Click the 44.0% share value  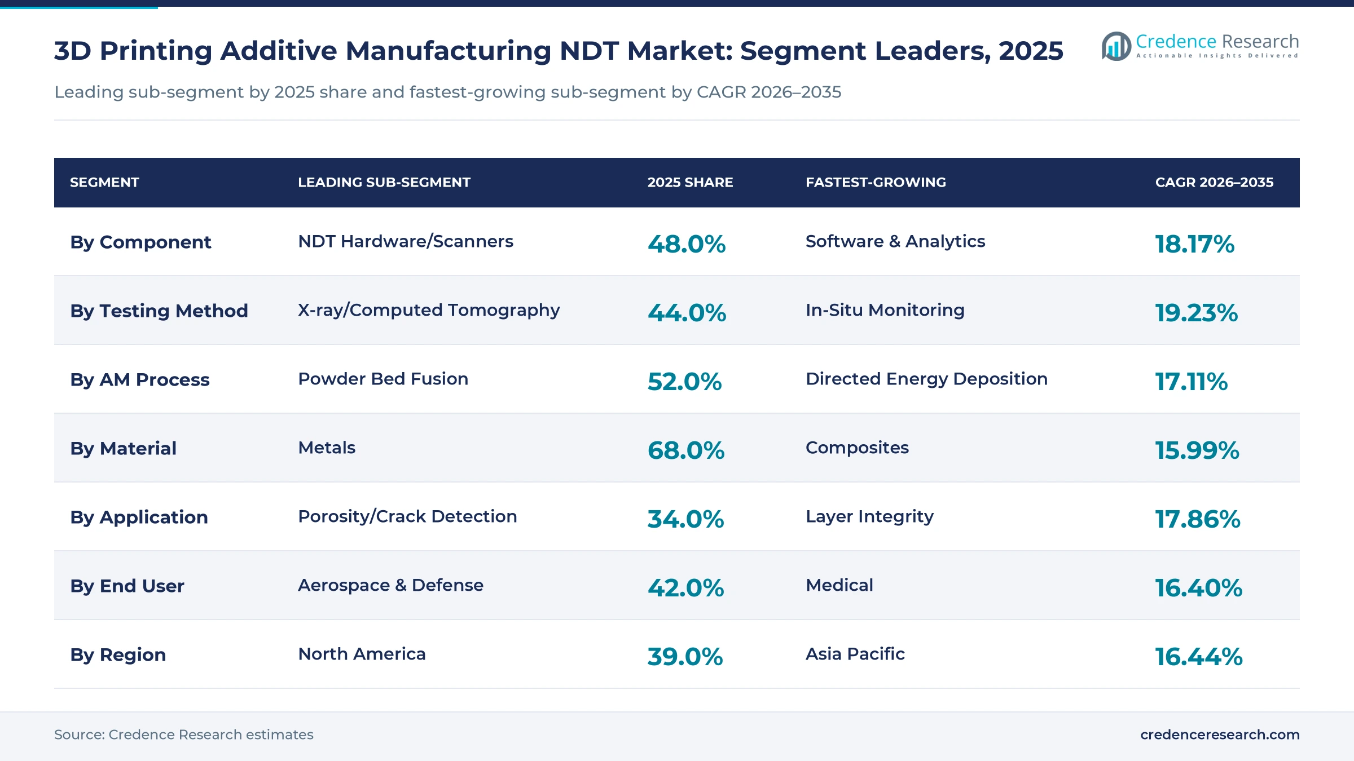tap(687, 313)
